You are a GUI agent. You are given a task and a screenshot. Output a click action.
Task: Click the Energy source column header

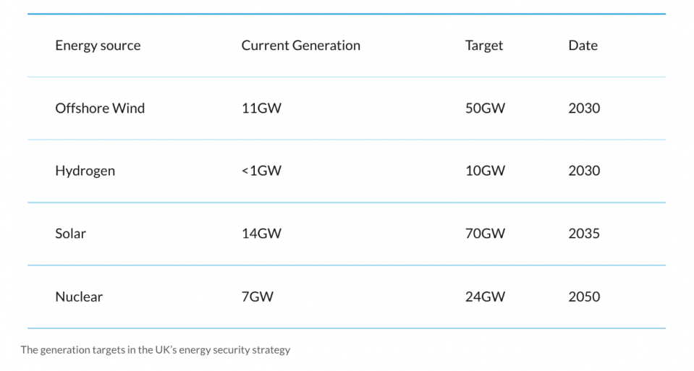[x=98, y=46]
